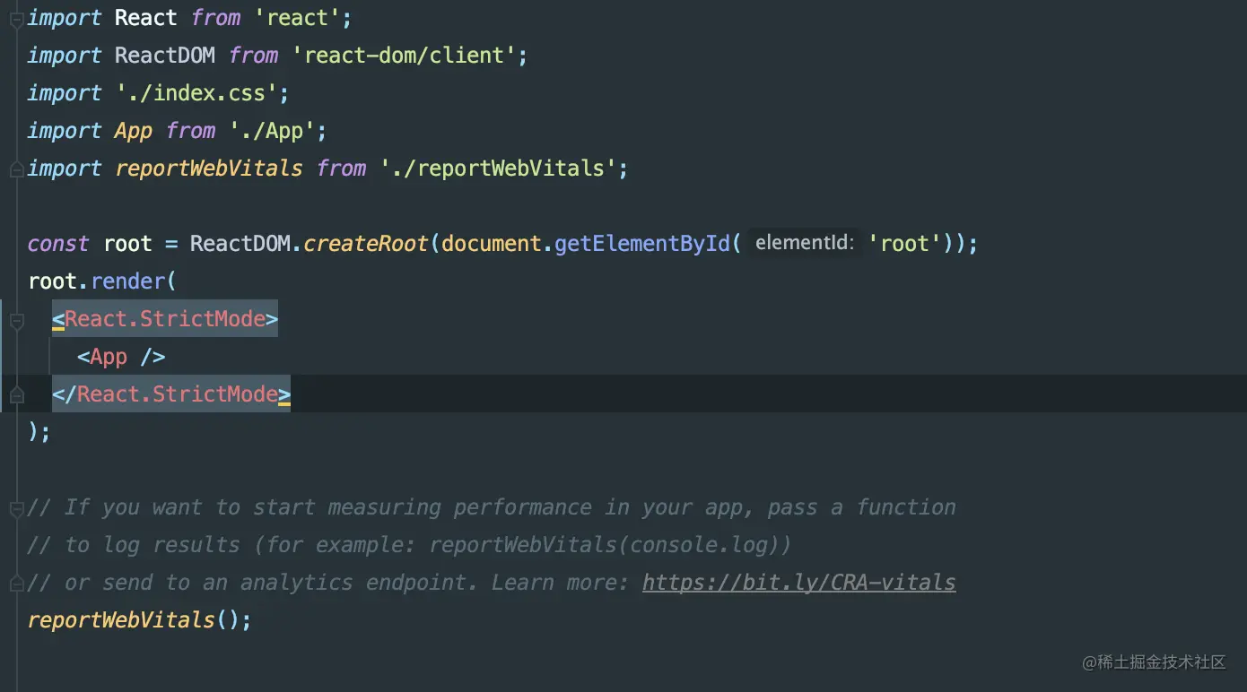Click ReactDOM before .createRoot
The width and height of the screenshot is (1247, 692).
pos(240,244)
